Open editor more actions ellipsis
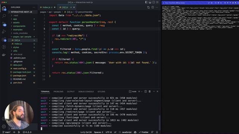239x134 pixels. click(x=157, y=7)
